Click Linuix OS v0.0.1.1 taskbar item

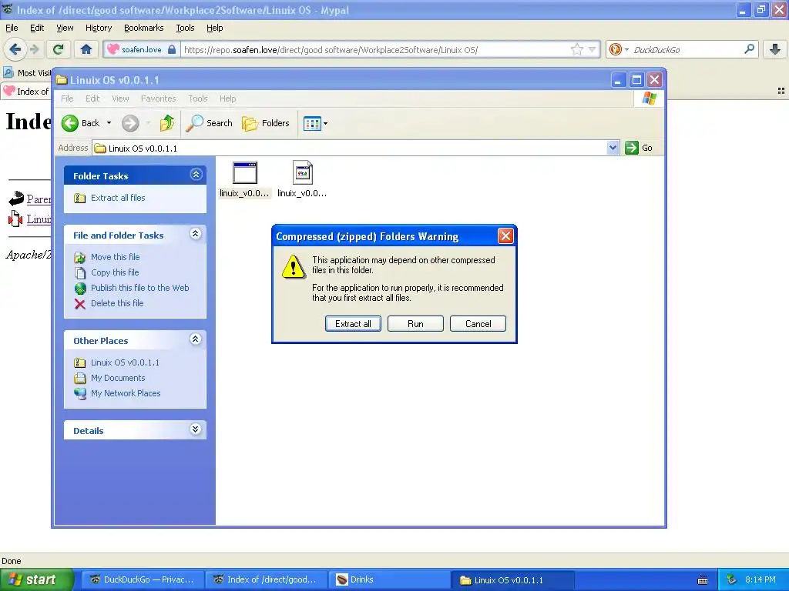click(512, 580)
